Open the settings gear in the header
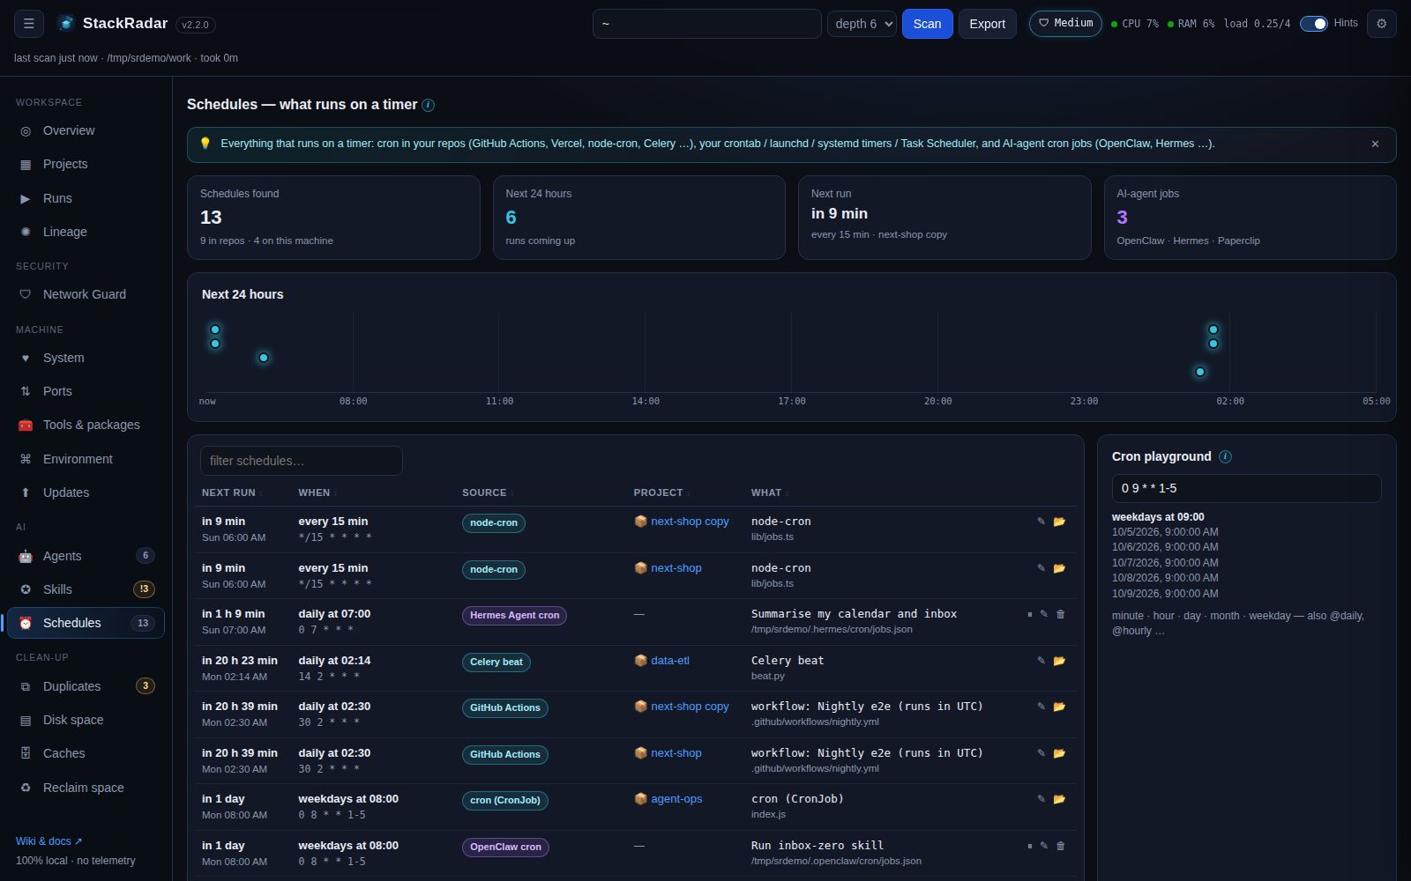 point(1381,24)
